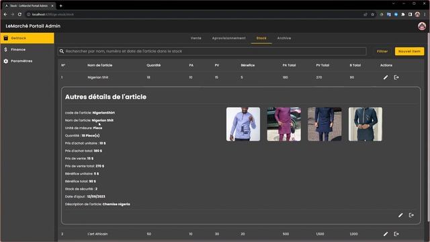The height and width of the screenshot is (242, 430).
Task: Open the light blue shirt thumbnail
Action: click(x=243, y=124)
